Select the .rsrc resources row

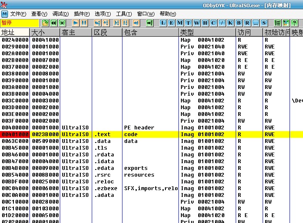151,175
